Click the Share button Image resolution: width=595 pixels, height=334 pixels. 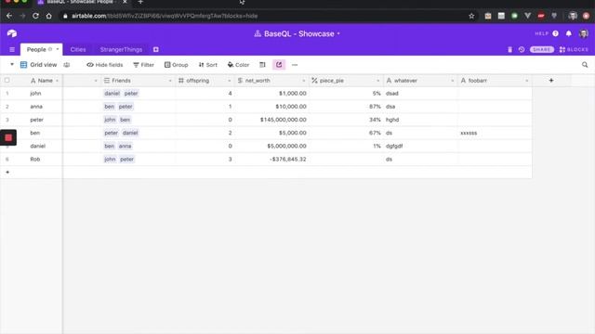(541, 49)
